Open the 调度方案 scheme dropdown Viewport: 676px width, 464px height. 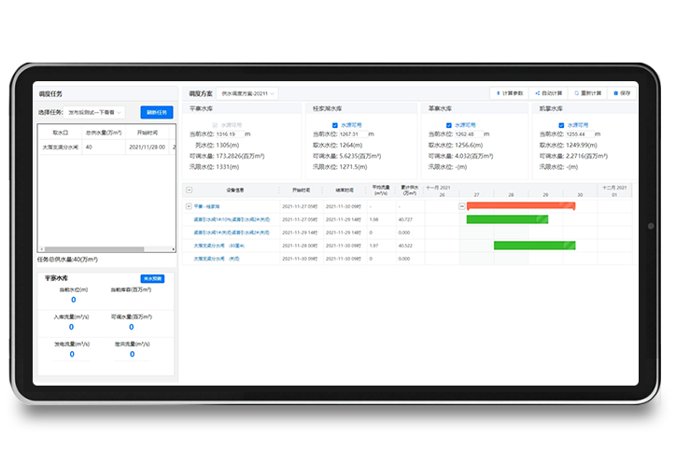pyautogui.click(x=247, y=93)
